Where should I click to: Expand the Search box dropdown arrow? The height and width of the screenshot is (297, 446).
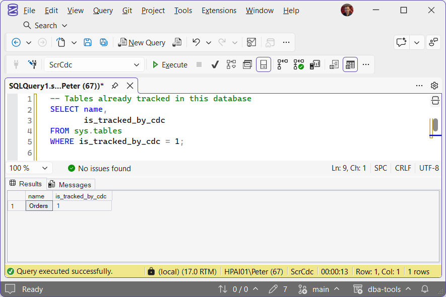65,26
